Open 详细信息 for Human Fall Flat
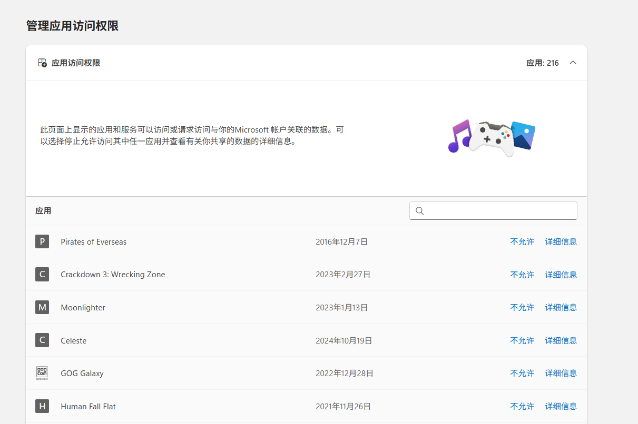 click(561, 406)
